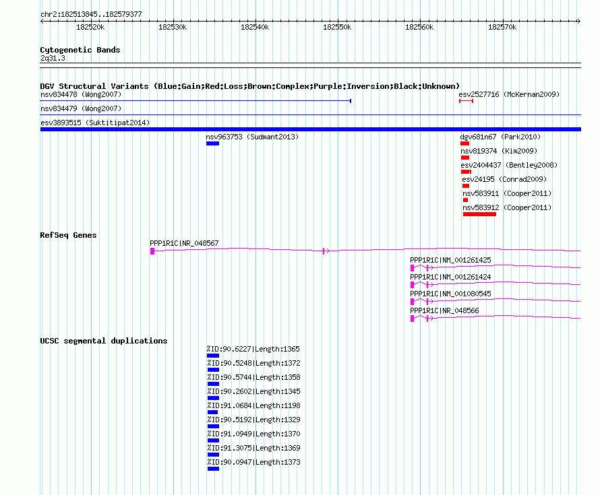Open the nsv583912 (Cooper2011) loss bar
Screen dimensions: 600x495
point(479,214)
